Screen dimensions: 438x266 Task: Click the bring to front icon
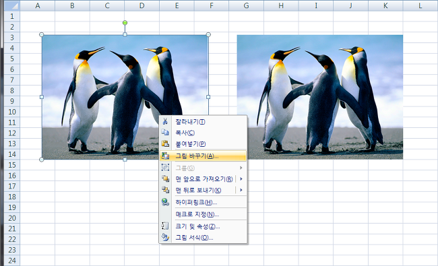[165, 178]
